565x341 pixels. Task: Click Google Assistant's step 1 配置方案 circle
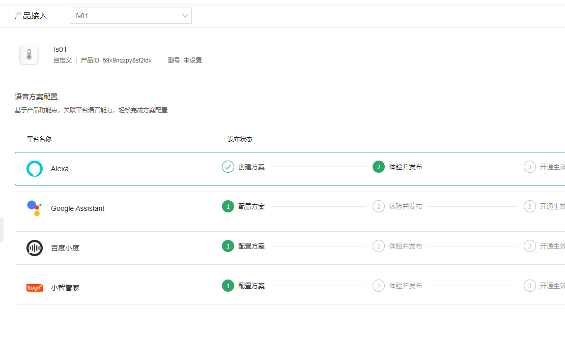point(228,206)
